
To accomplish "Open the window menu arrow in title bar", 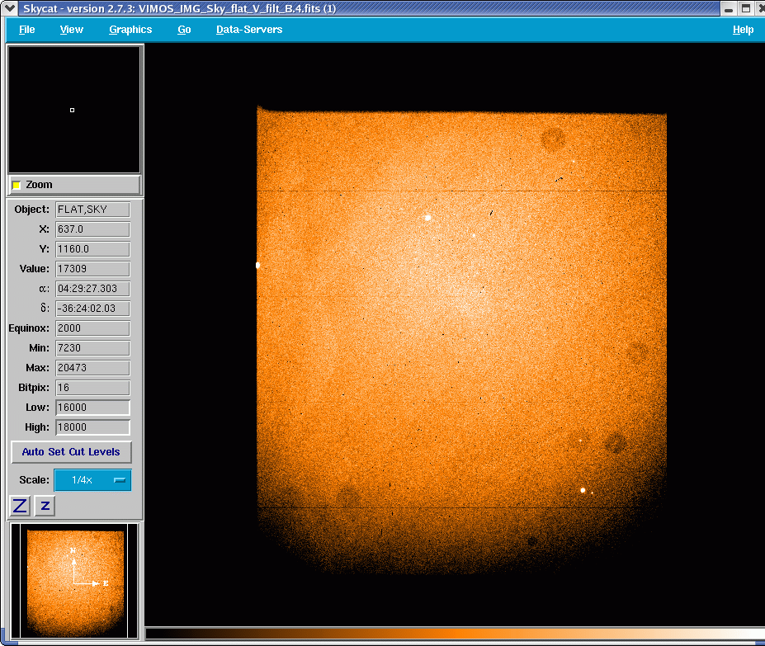I will (10, 8).
